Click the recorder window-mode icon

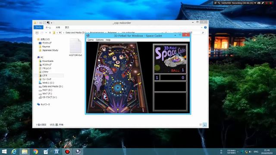pos(216,3)
